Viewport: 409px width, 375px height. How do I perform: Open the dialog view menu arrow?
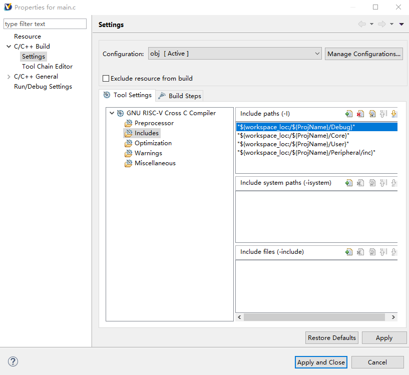tap(401, 25)
